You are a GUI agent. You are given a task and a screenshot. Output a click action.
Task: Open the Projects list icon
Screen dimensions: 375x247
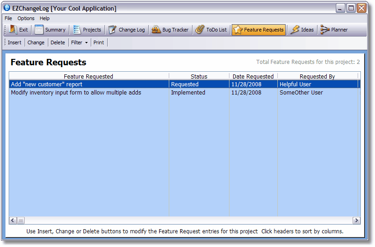click(77, 30)
